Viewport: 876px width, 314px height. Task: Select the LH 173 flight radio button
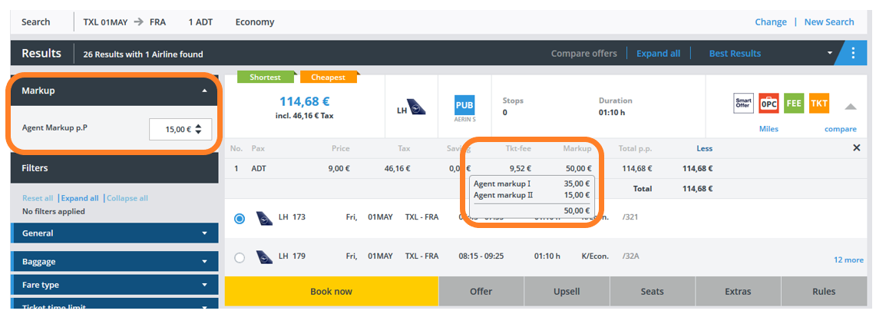[x=240, y=218]
